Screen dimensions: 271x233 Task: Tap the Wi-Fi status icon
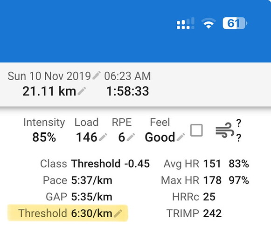click(208, 23)
